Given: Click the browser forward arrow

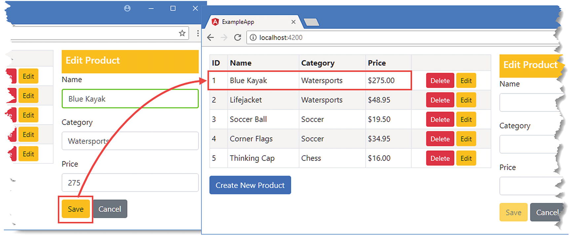Looking at the screenshot, I should (x=224, y=37).
